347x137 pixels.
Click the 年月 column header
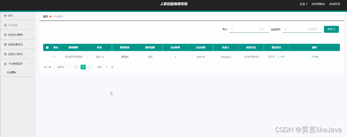point(100,47)
